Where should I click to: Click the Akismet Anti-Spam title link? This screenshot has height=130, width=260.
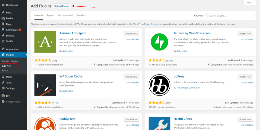pos(73,33)
